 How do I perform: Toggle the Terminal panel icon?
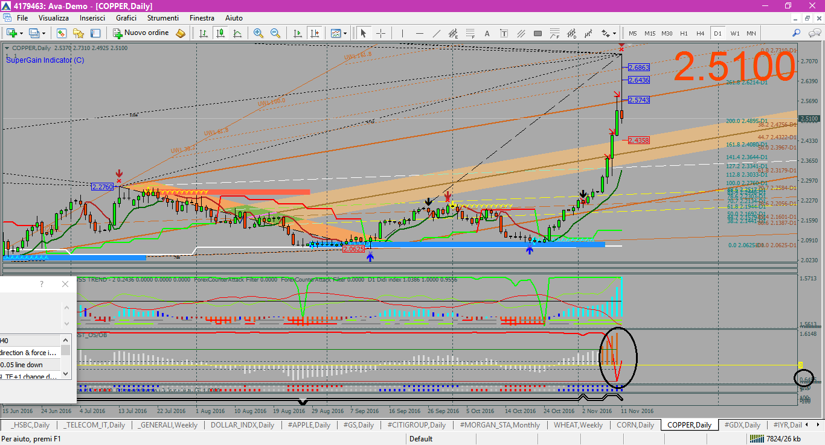pos(95,33)
